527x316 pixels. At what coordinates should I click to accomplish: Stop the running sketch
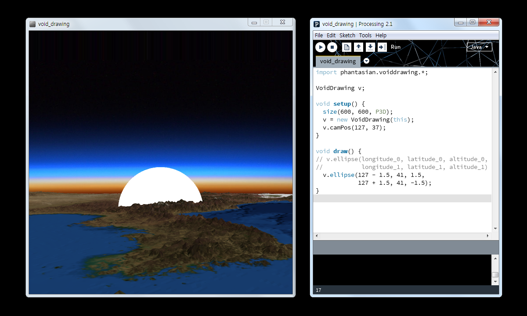point(332,47)
